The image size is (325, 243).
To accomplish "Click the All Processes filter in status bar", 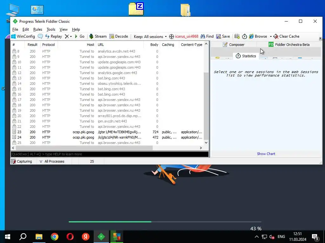I will [52, 161].
